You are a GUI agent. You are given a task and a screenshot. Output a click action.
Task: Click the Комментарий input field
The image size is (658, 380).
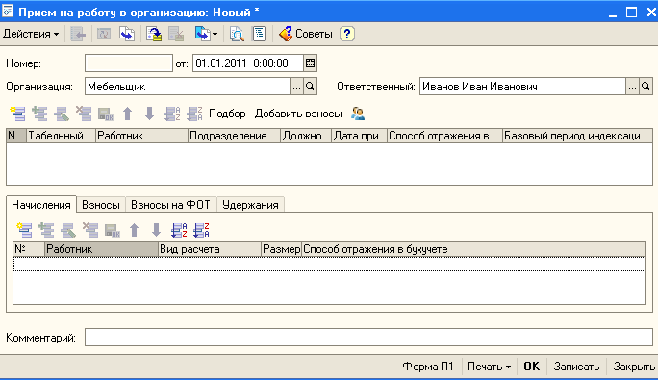(368, 338)
